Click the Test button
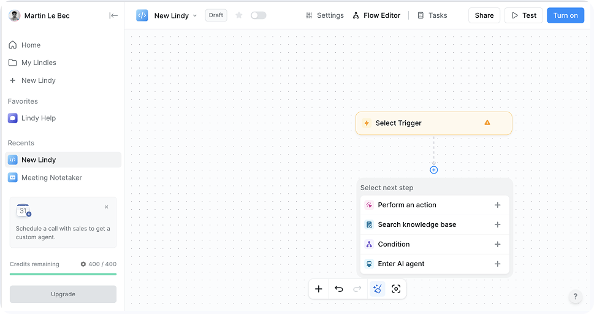The width and height of the screenshot is (594, 314). [524, 15]
